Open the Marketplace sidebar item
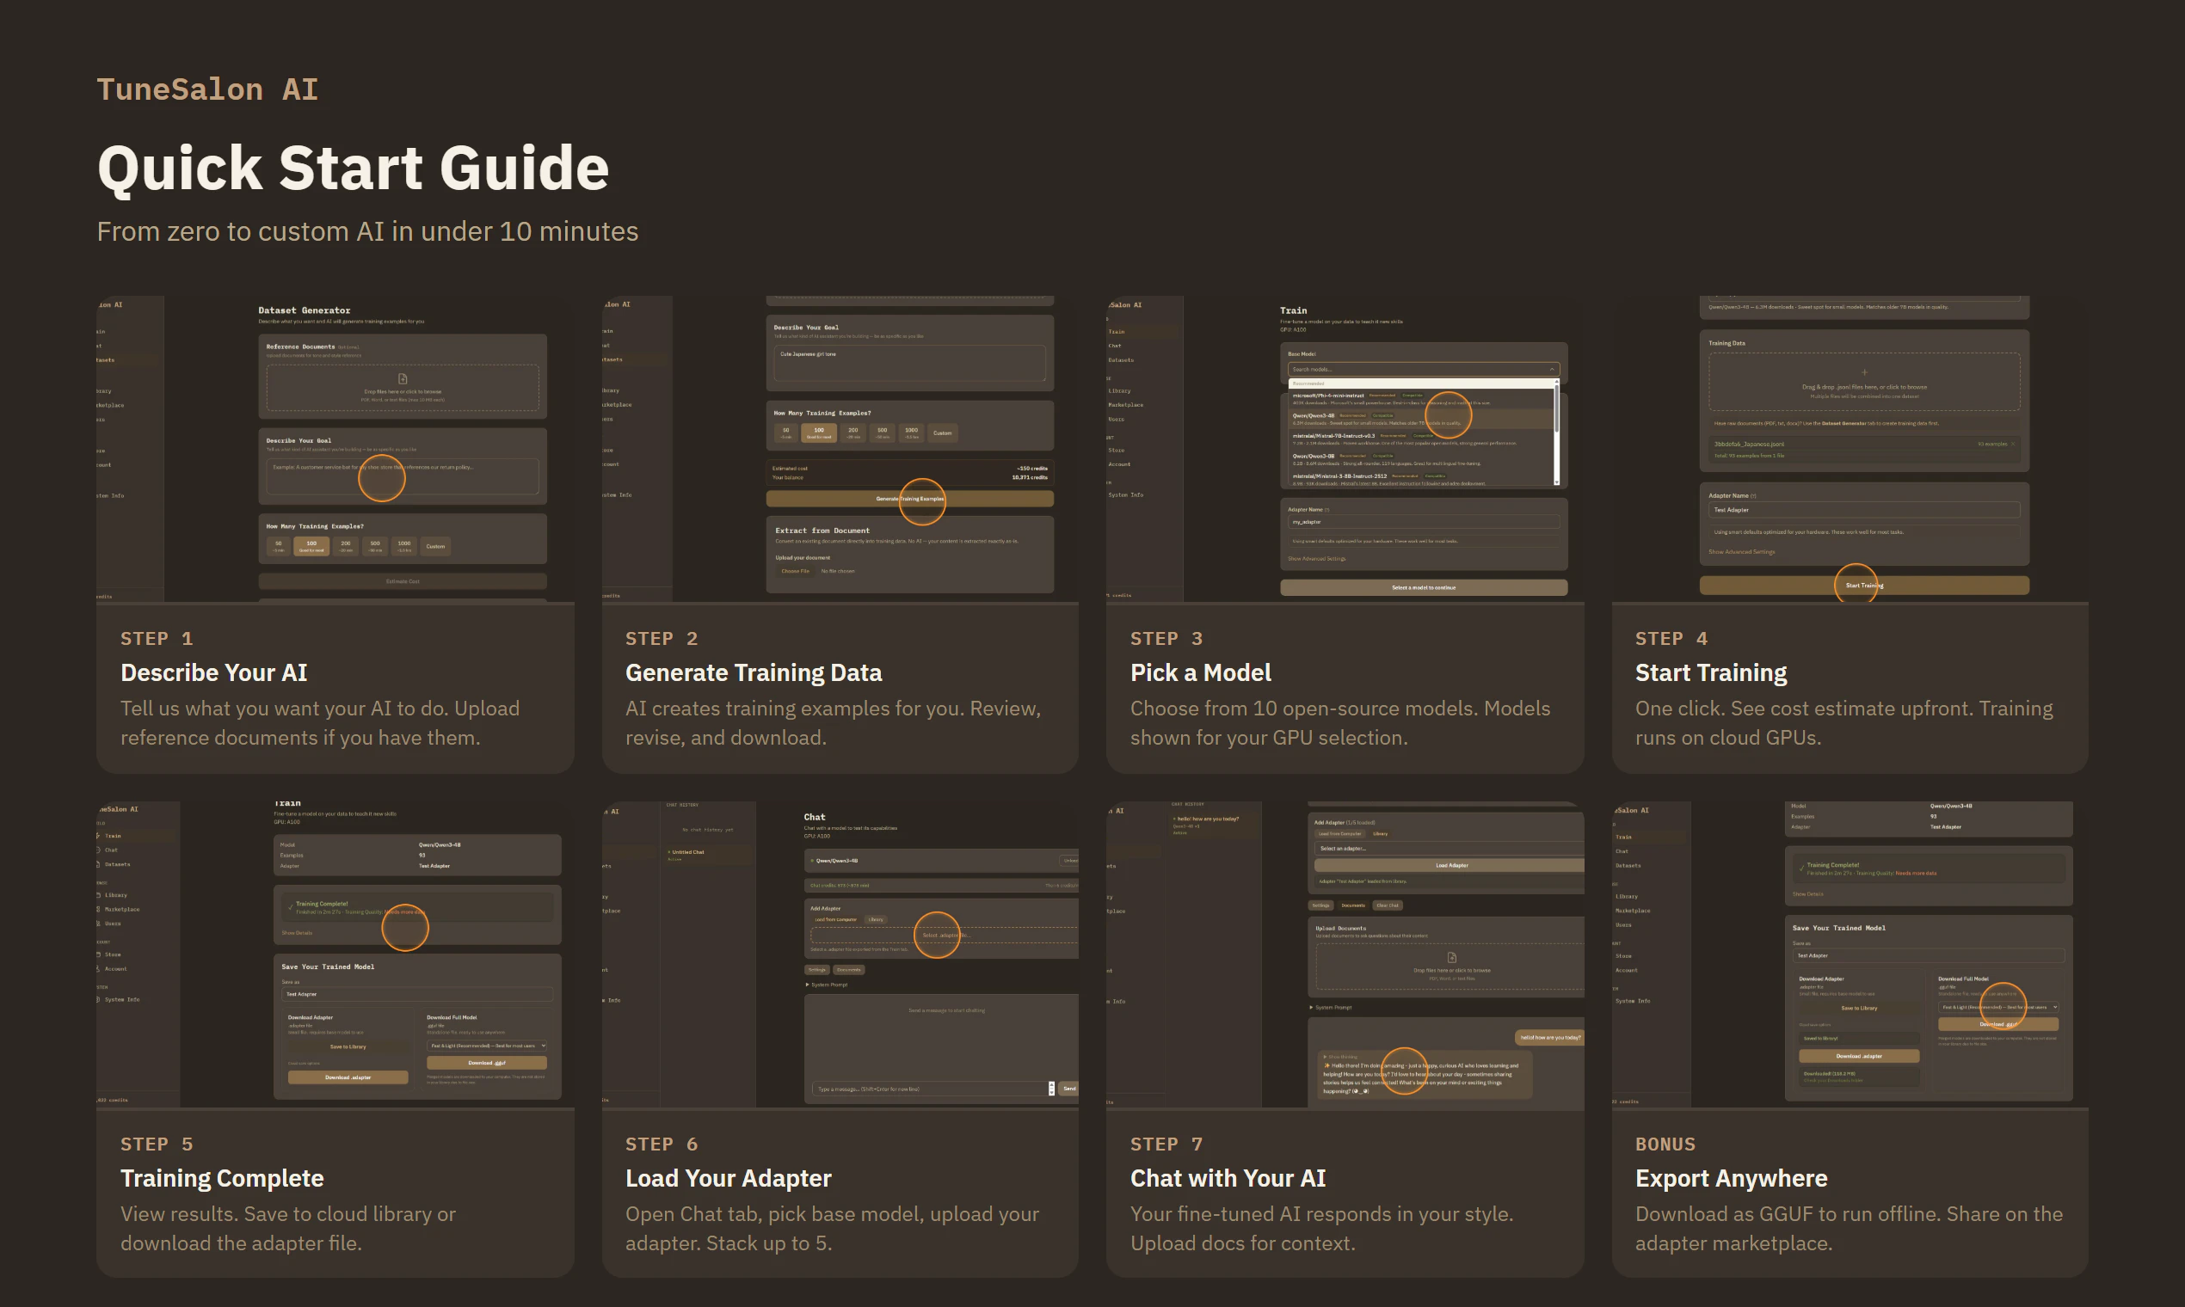The height and width of the screenshot is (1307, 2185). click(x=121, y=910)
